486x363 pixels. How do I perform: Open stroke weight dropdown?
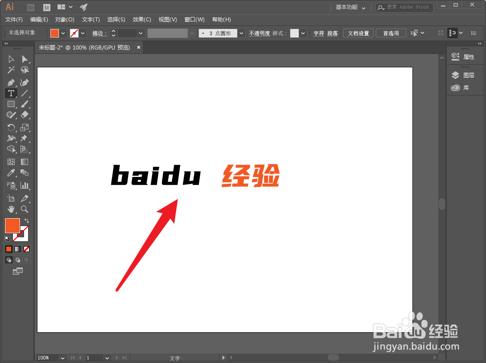click(141, 33)
